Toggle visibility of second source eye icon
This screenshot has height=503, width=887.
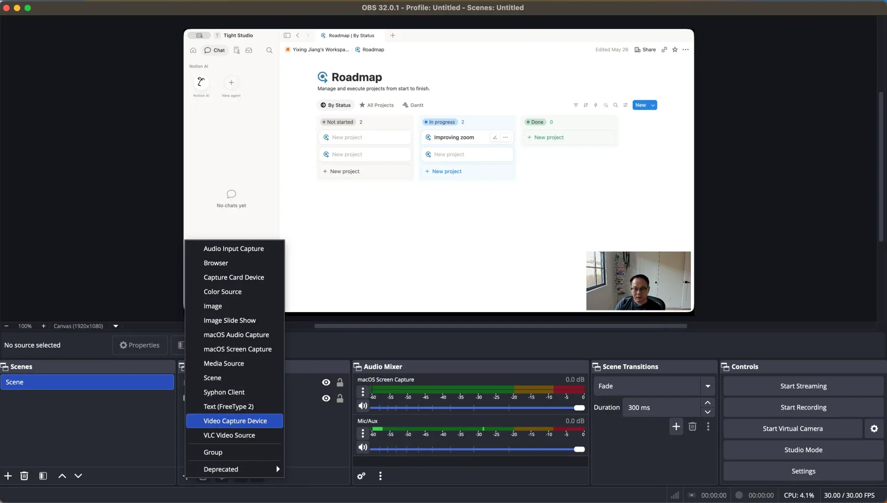pyautogui.click(x=326, y=399)
